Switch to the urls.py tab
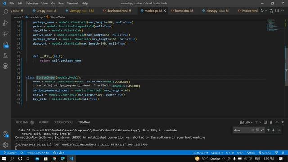The image size is (288, 162). click(x=44, y=11)
